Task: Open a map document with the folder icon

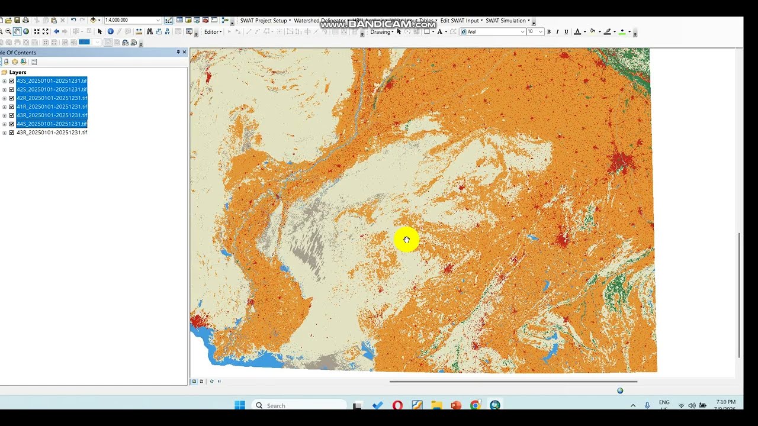Action: coord(8,20)
